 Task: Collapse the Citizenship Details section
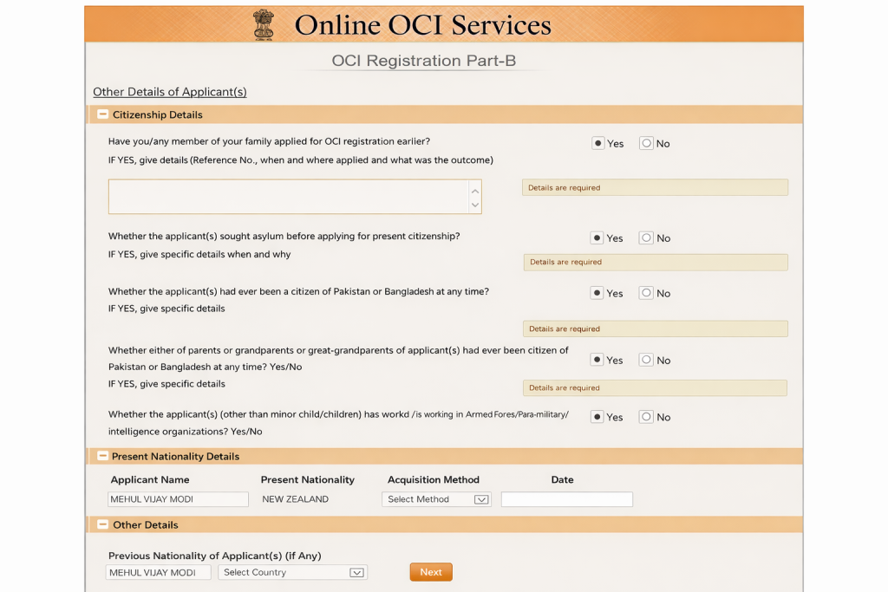(x=102, y=114)
